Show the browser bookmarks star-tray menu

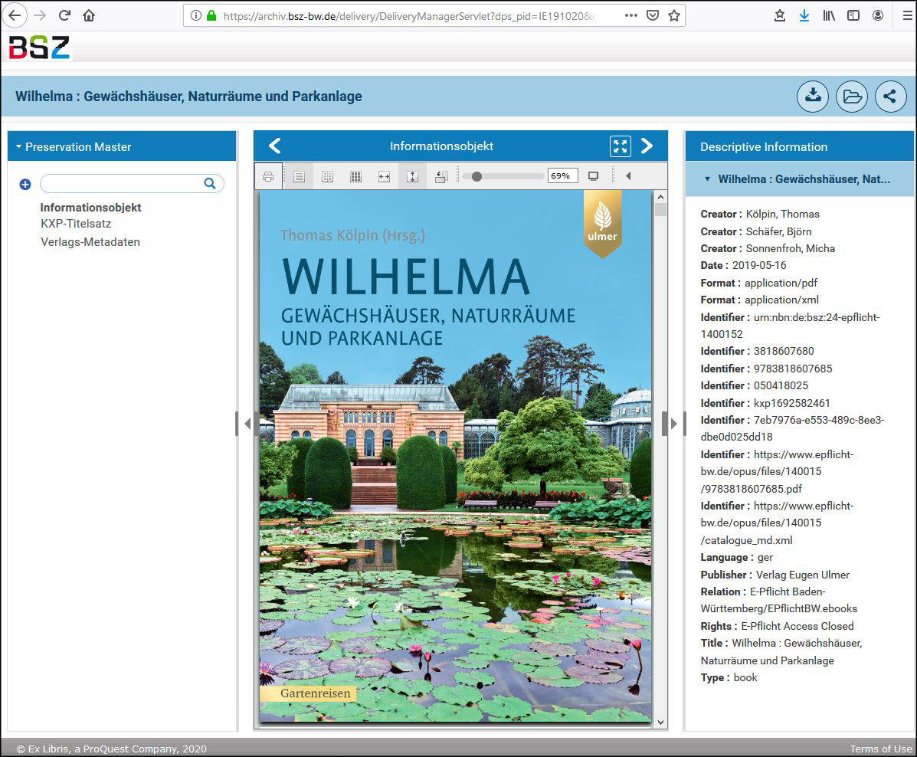[780, 16]
